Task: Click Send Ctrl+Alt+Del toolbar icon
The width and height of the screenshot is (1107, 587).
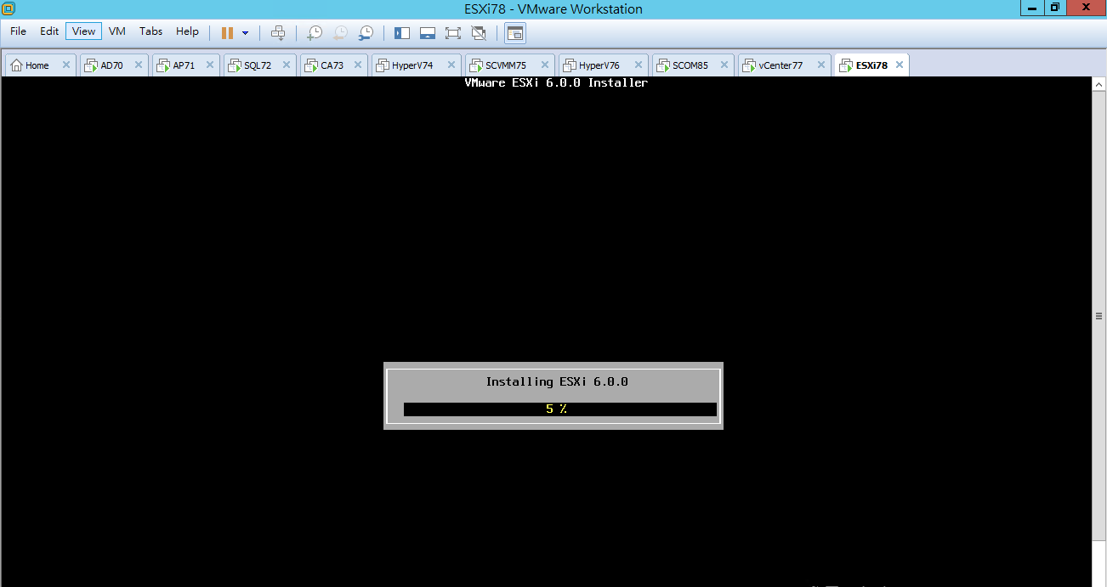Action: tap(278, 33)
